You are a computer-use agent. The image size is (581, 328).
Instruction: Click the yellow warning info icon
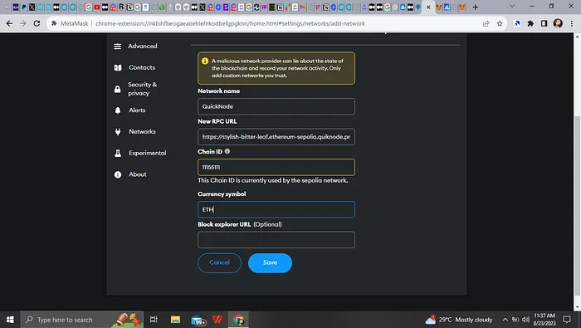click(205, 61)
